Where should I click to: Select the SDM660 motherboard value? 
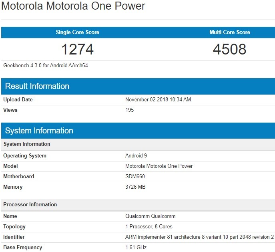(135, 176)
